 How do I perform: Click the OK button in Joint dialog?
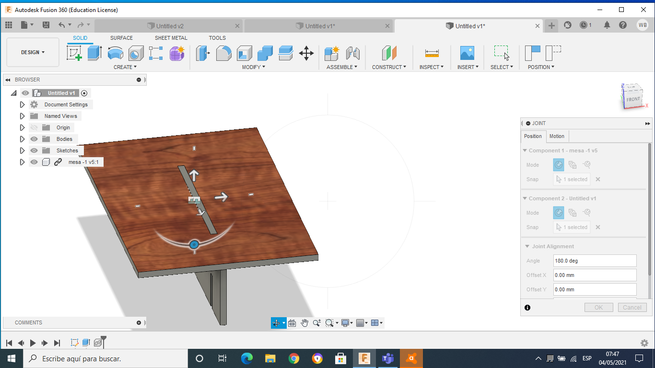click(598, 308)
